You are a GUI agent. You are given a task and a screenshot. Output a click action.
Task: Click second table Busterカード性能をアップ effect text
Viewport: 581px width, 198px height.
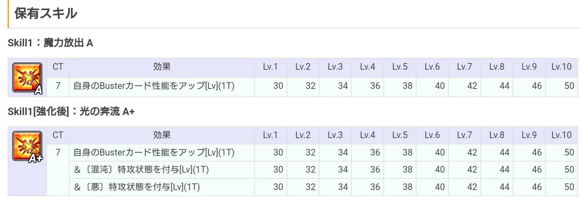click(154, 153)
